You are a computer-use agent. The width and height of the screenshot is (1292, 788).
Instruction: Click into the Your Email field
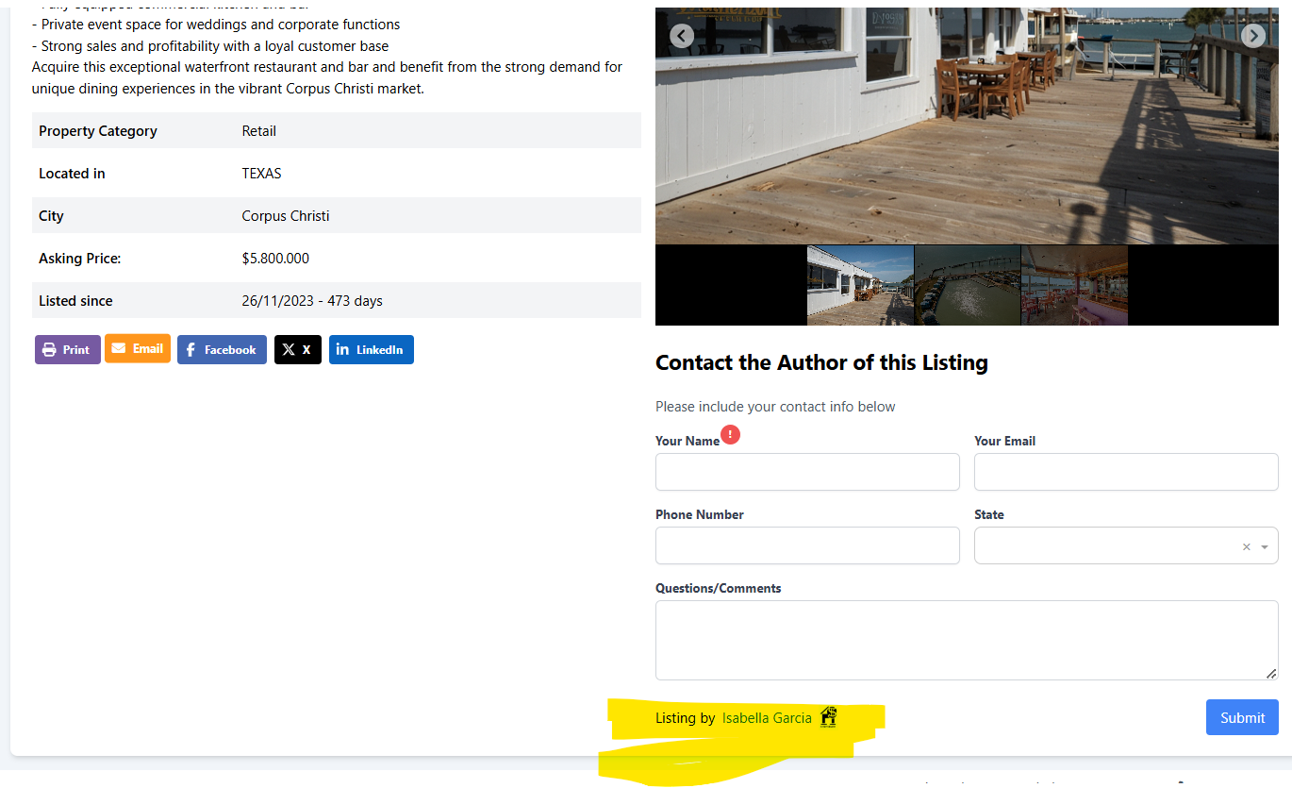[1126, 472]
